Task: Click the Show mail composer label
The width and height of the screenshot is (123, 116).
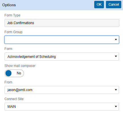Action: coord(20,66)
